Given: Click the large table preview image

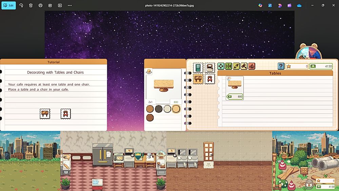Looking at the screenshot, I should [164, 85].
